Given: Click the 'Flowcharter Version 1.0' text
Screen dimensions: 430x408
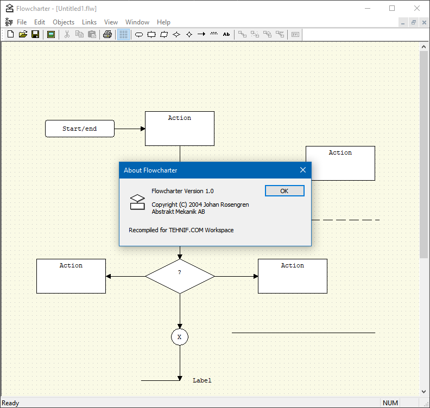Looking at the screenshot, I should tap(182, 191).
